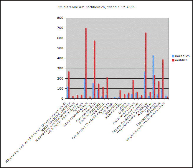Select the tallest red Deutsch bar
Viewport: 193px width, 168px height.
coord(86,63)
